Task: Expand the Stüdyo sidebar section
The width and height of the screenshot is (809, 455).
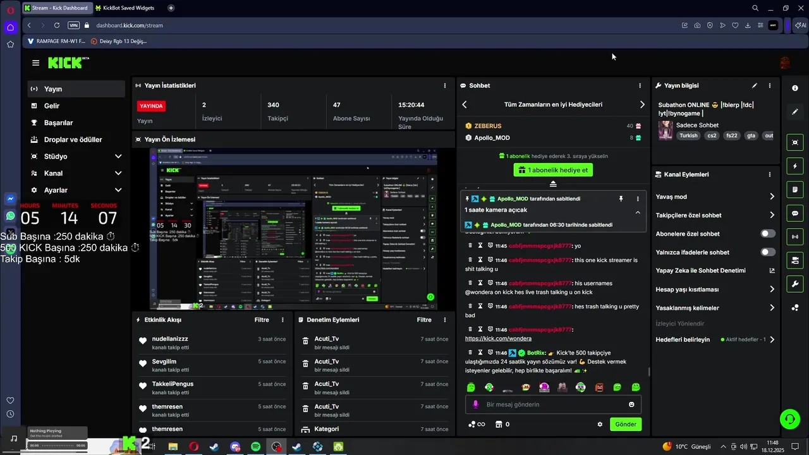Action: tap(118, 156)
